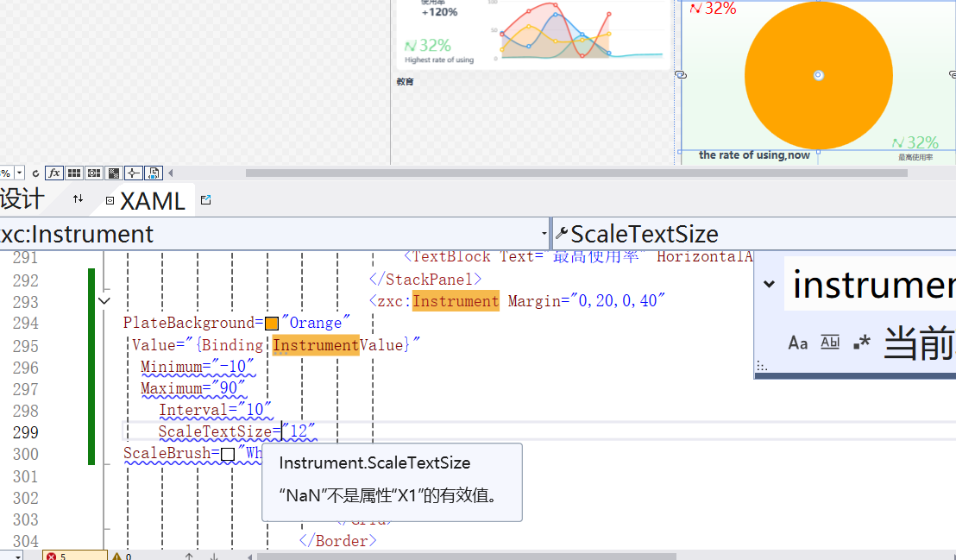Expand the find box replace toggle
The width and height of the screenshot is (956, 560).
770,284
